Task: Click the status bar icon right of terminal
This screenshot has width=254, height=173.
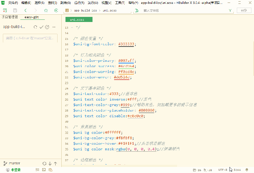Action: [x=51, y=170]
